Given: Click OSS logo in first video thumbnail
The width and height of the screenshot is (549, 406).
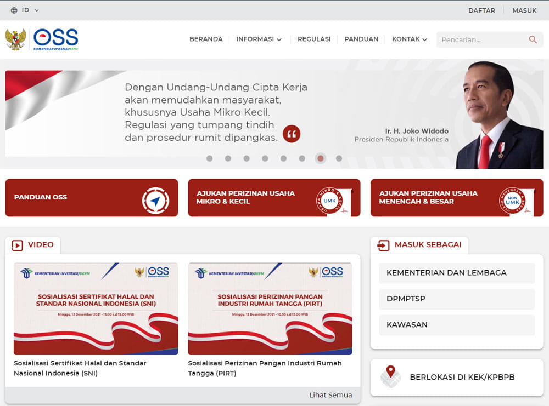Looking at the screenshot, I should tap(158, 272).
